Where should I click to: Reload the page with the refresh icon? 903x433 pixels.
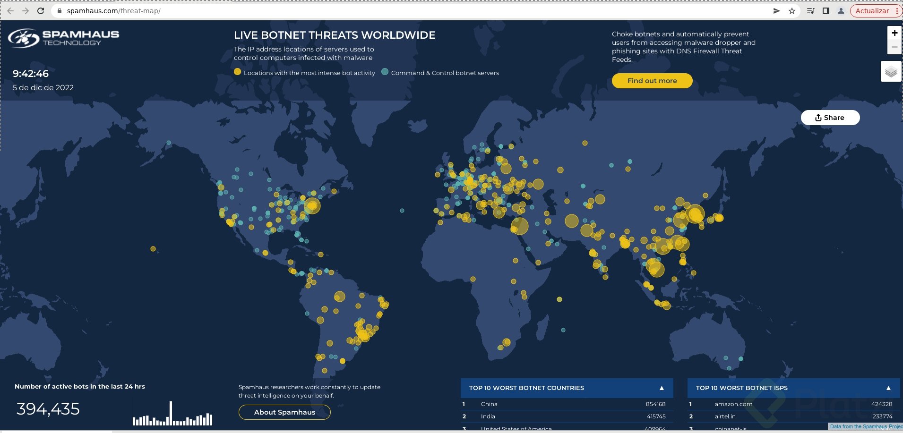(x=41, y=11)
